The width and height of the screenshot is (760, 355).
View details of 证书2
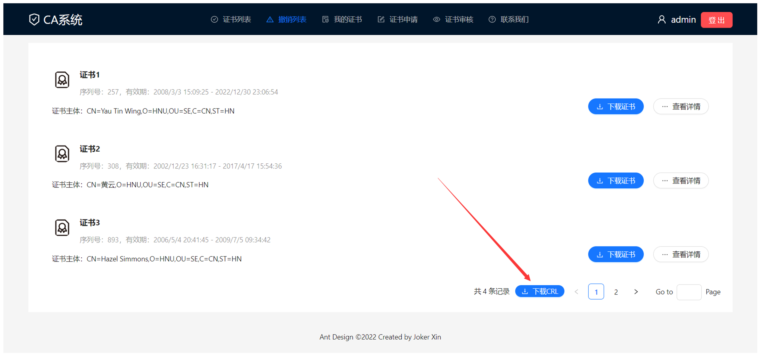681,181
